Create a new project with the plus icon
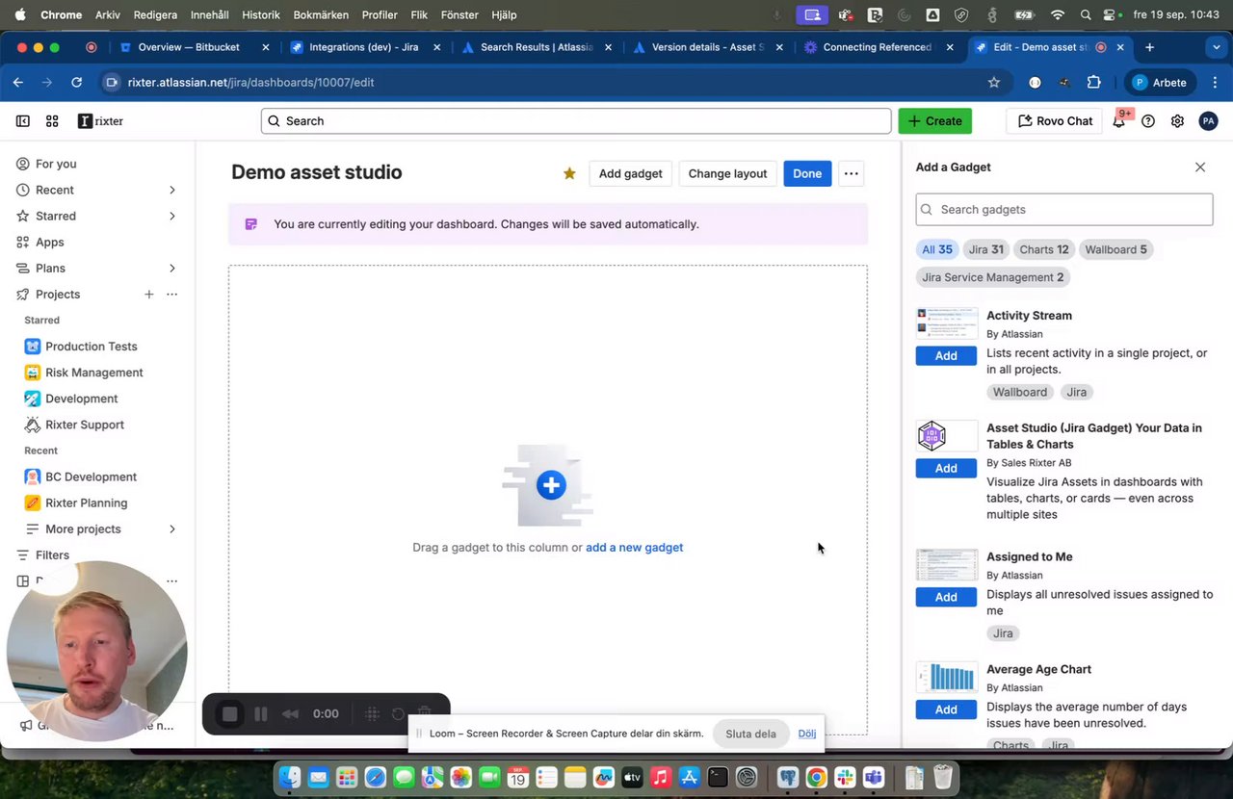This screenshot has width=1233, height=799. coord(148,295)
